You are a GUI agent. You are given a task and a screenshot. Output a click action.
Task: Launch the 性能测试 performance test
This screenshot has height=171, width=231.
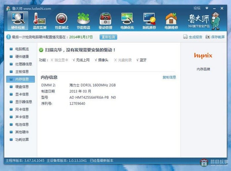tap(62, 21)
